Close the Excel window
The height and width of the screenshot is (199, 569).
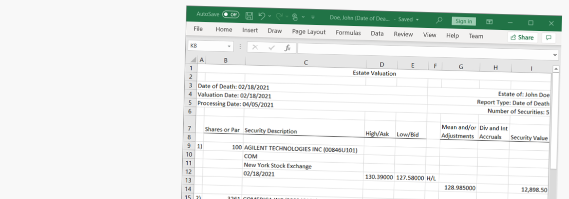point(551,23)
